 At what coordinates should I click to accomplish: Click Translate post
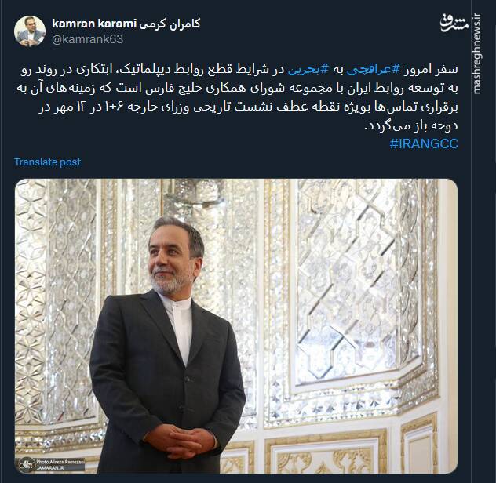click(47, 162)
